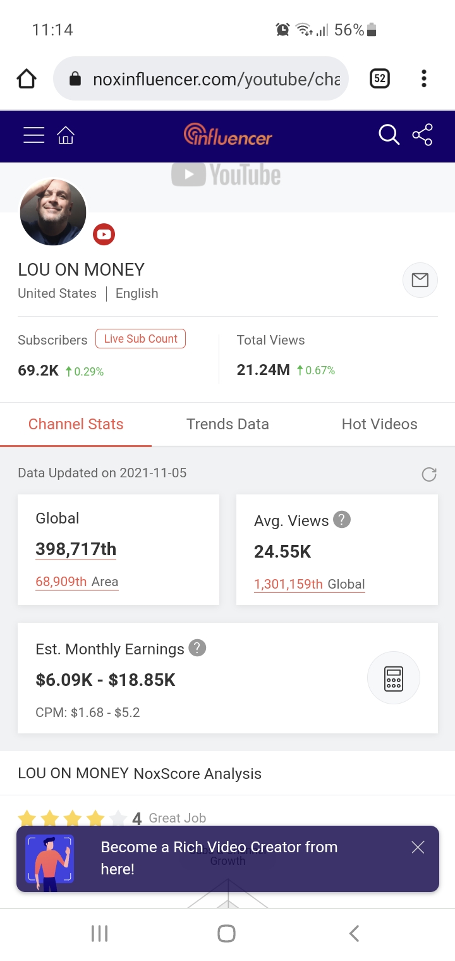Image resolution: width=455 pixels, height=961 pixels.
Task: Tap the share icon
Action: click(422, 135)
